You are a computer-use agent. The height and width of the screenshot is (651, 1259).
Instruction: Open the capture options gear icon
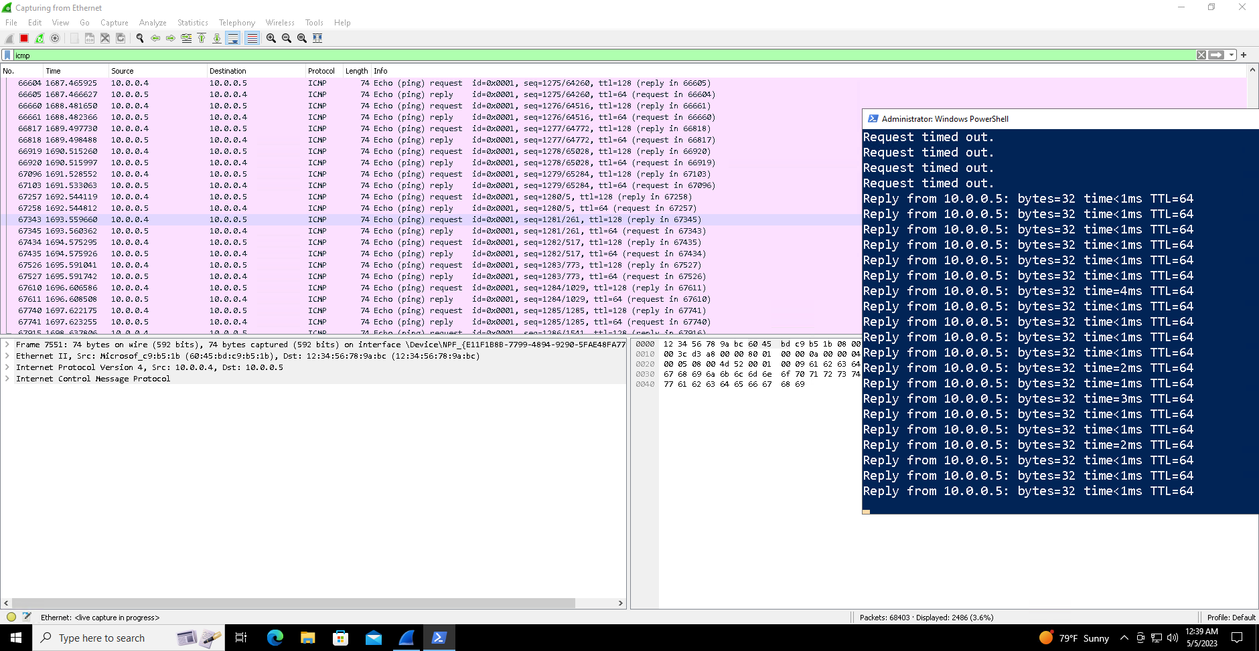coord(56,38)
